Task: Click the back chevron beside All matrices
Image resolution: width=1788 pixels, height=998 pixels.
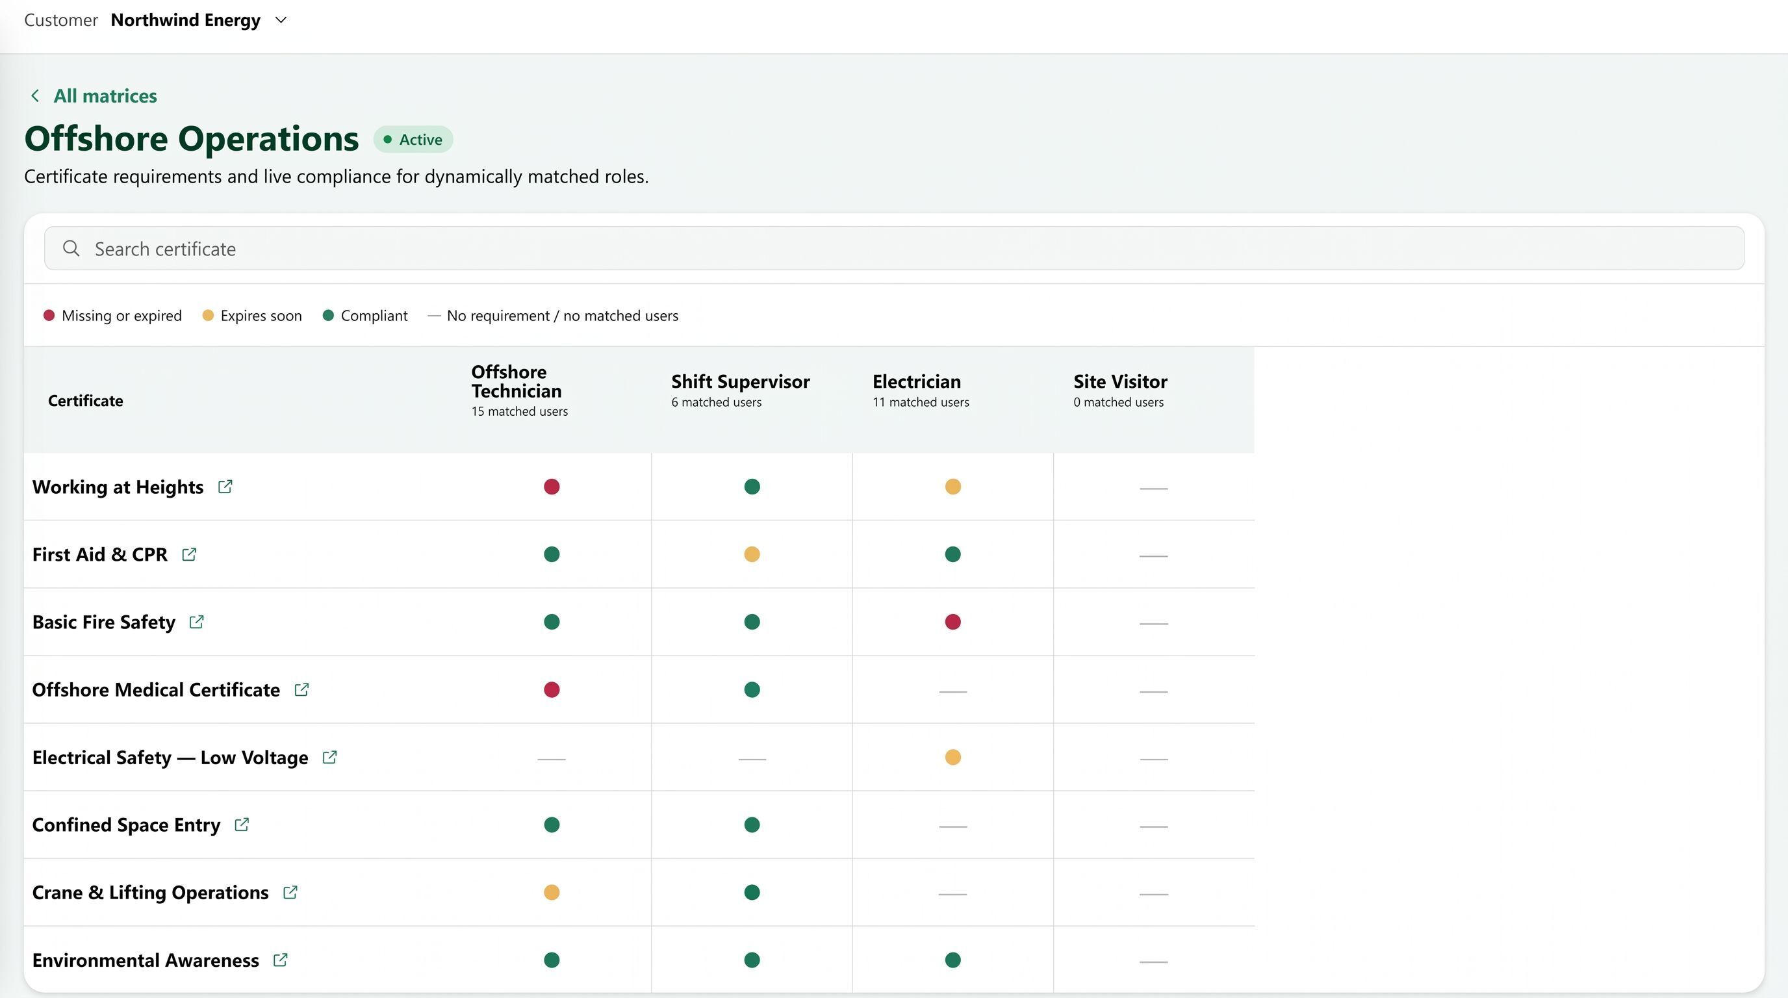Action: coord(34,96)
